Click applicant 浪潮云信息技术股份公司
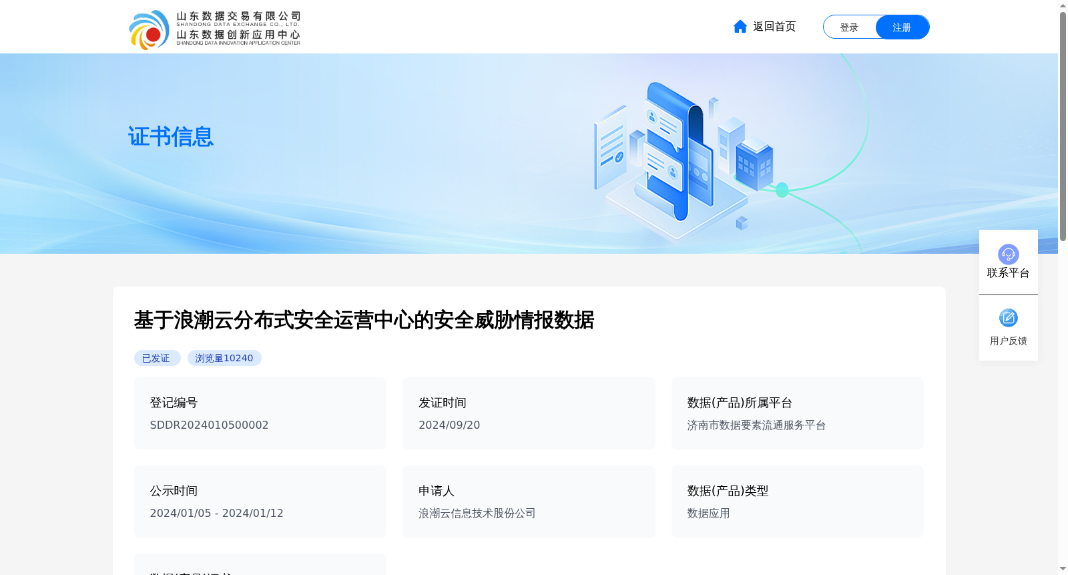Screen dimensions: 1068x575 (x=477, y=514)
